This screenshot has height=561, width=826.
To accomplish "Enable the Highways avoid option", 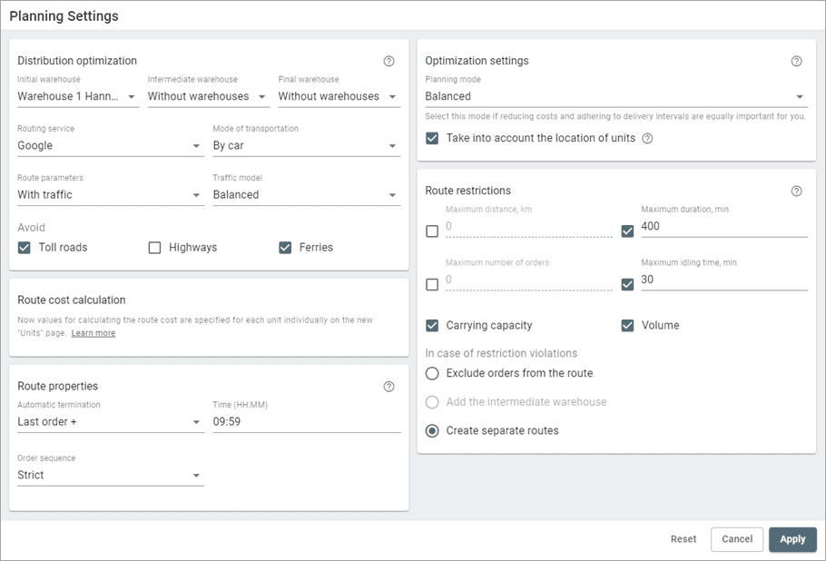I will point(154,248).
